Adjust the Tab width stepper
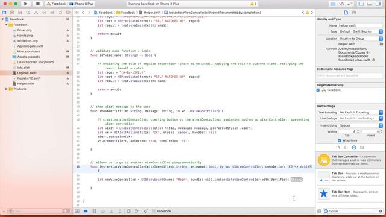386x217 pixels. [x=358, y=131]
